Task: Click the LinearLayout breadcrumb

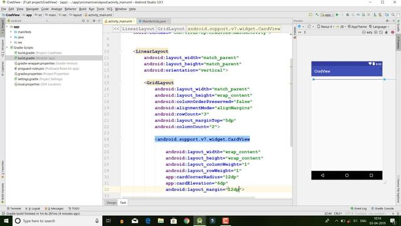Action: [138, 29]
